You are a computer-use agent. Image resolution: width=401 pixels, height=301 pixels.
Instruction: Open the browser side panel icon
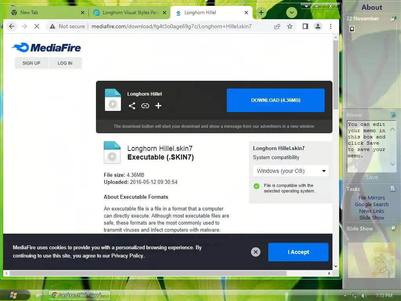tap(305, 26)
